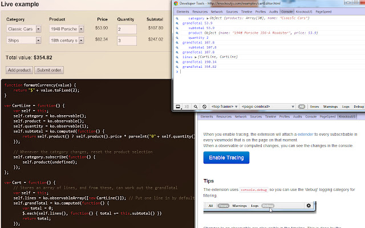Click the Add product button
Image resolution: width=365 pixels, height=228 pixels.
click(19, 70)
